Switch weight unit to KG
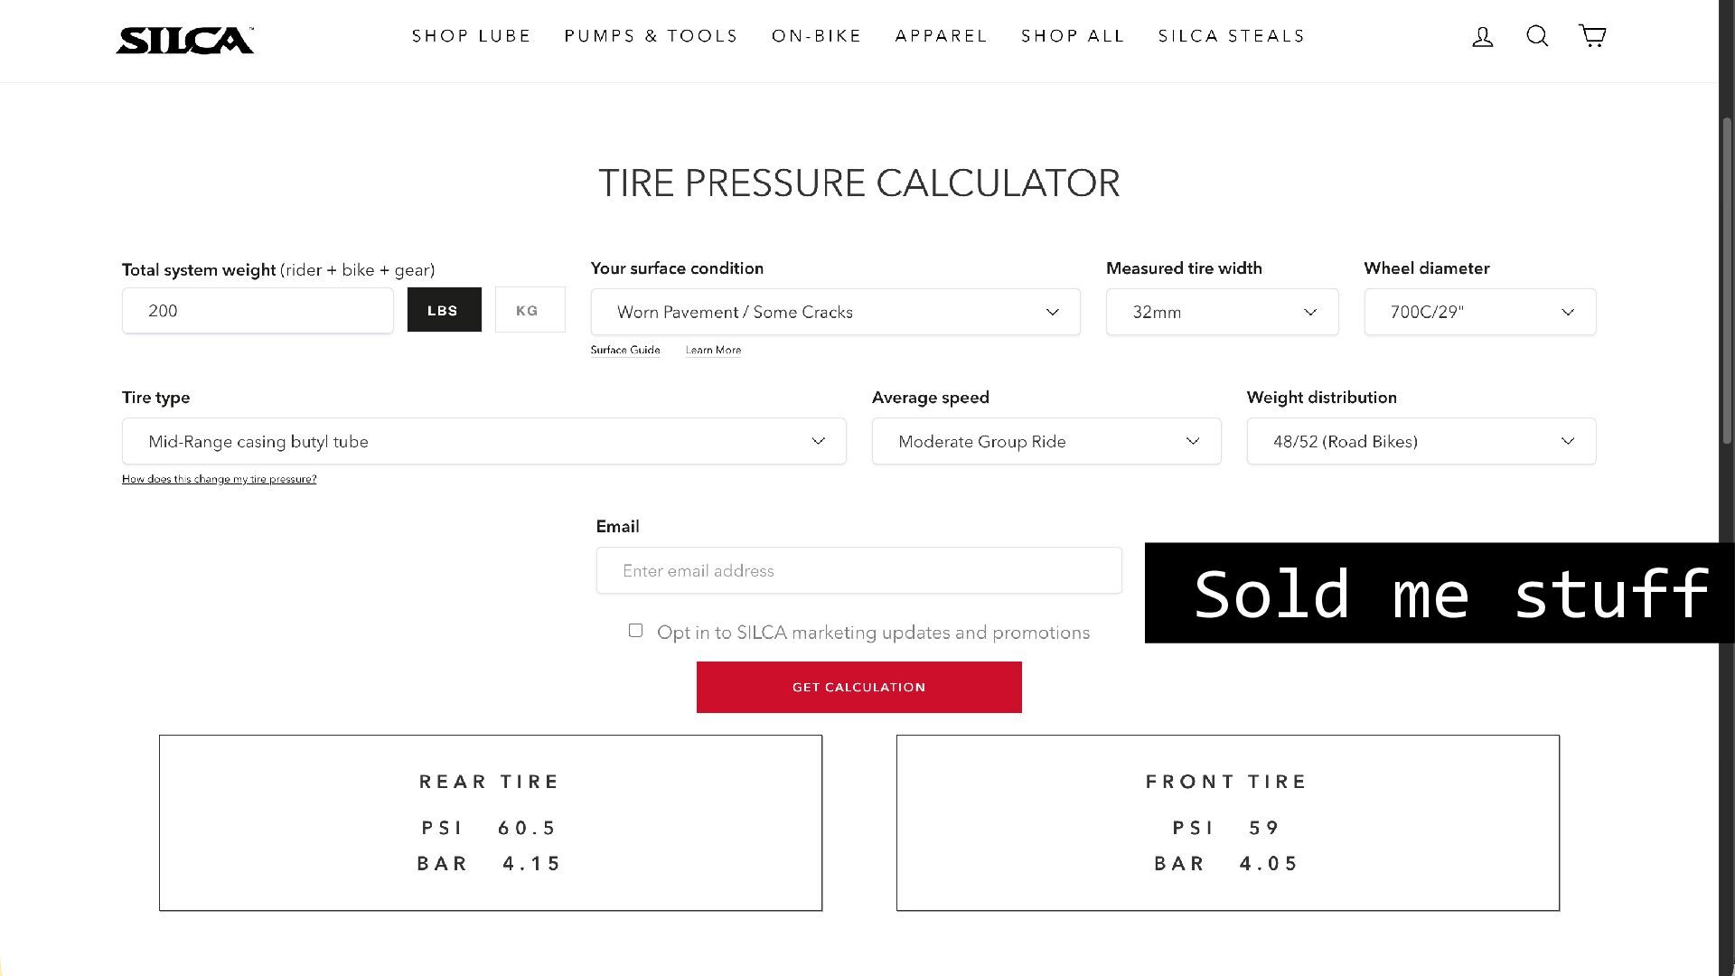The width and height of the screenshot is (1735, 976). tap(530, 310)
